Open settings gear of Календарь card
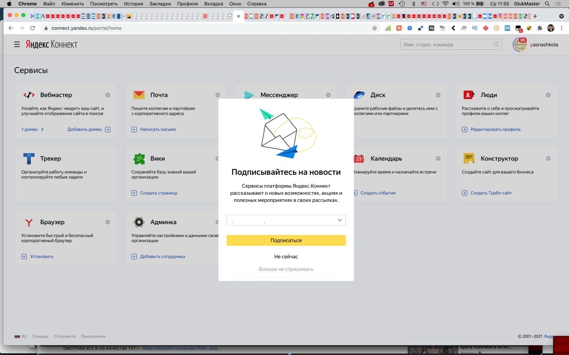 [x=438, y=158]
